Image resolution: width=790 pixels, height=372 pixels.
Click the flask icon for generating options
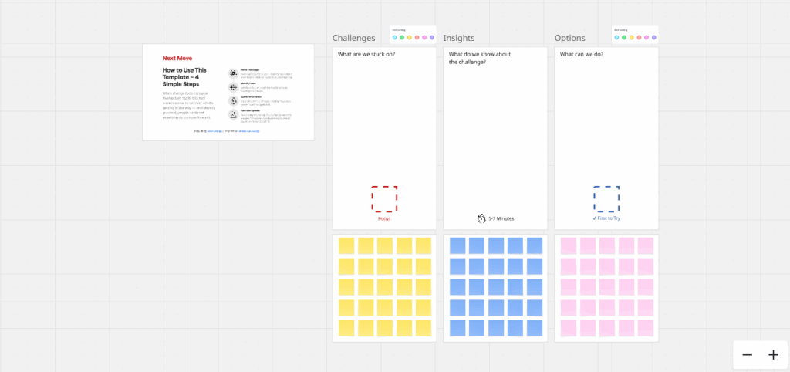coord(233,114)
